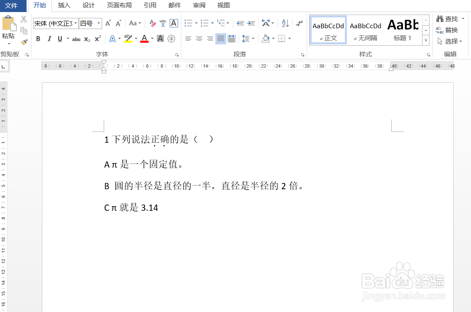Apply character shading icon

tap(161, 39)
